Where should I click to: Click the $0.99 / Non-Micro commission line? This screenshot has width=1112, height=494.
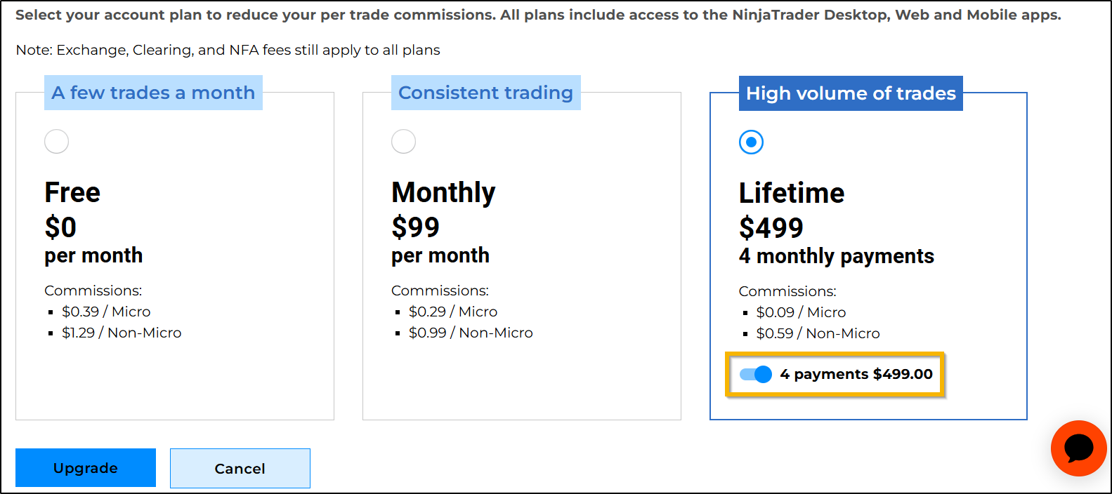pyautogui.click(x=471, y=333)
